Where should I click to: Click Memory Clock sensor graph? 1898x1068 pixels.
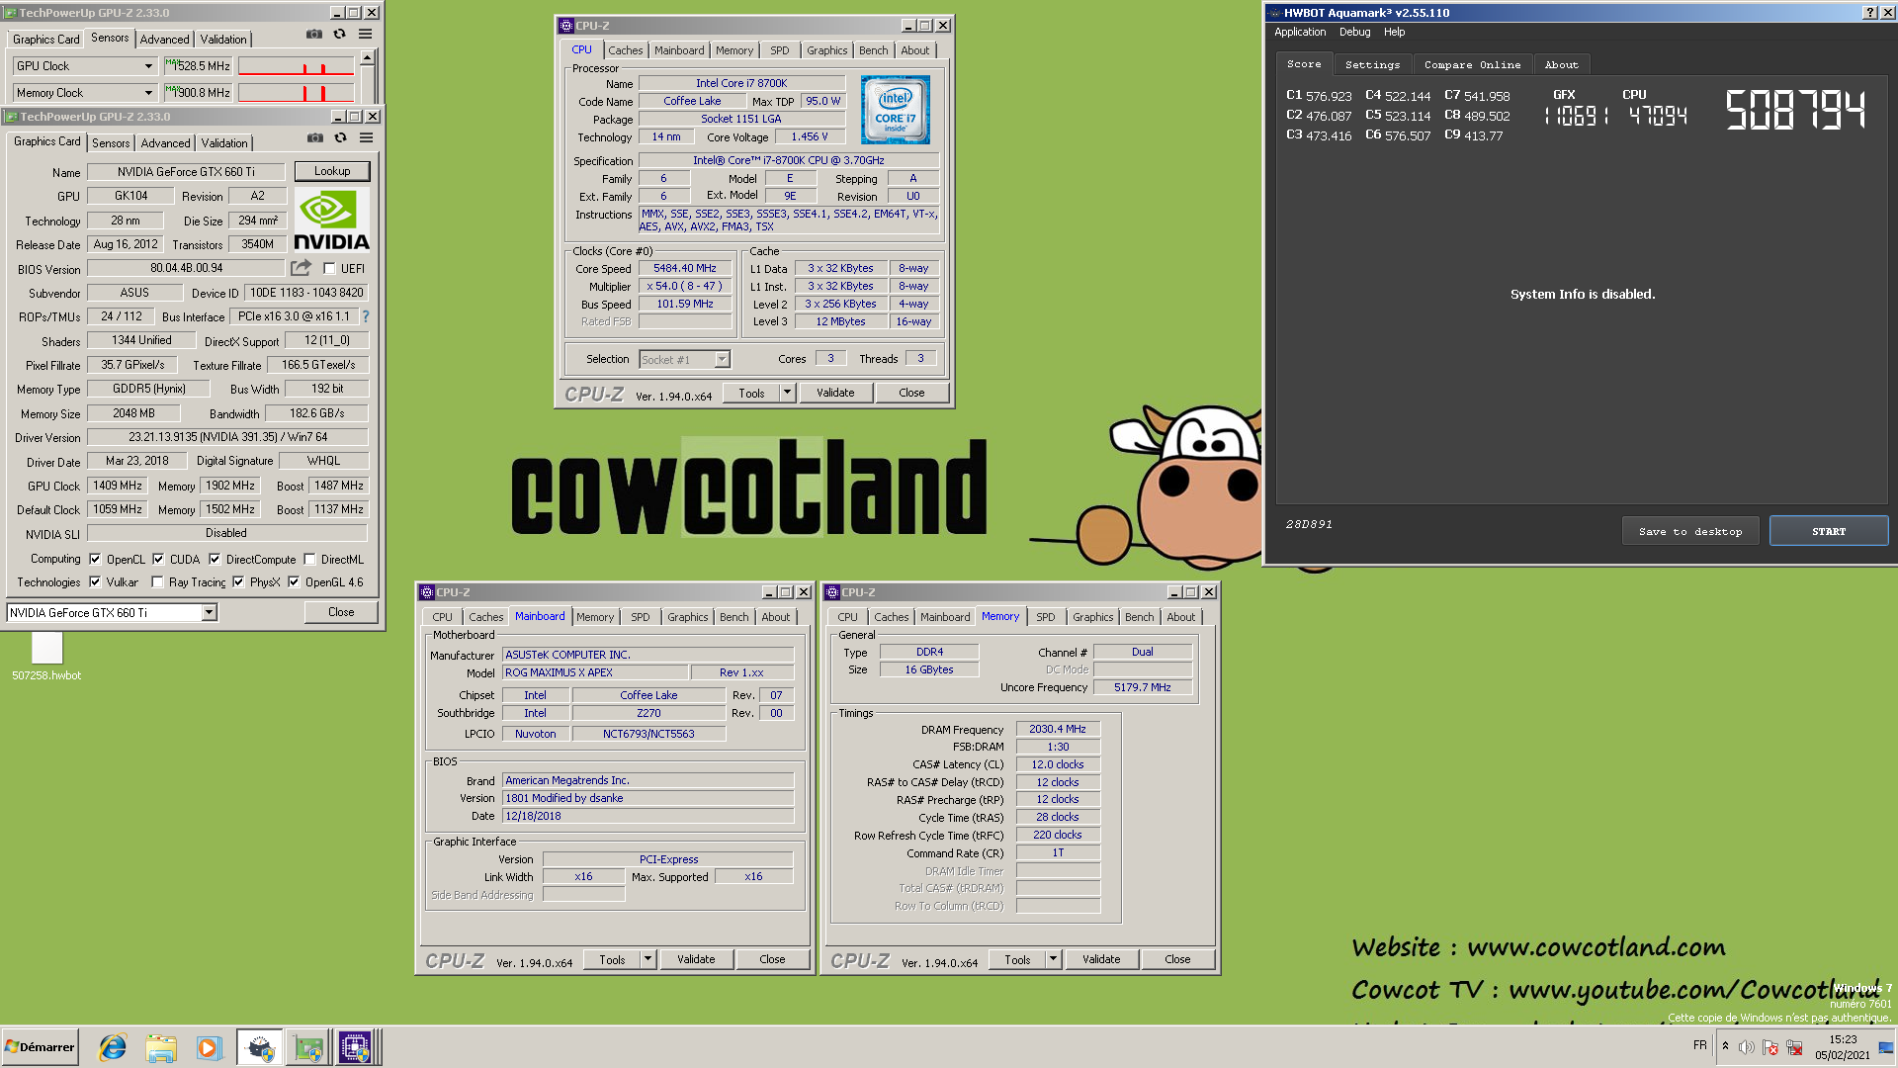tap(296, 93)
